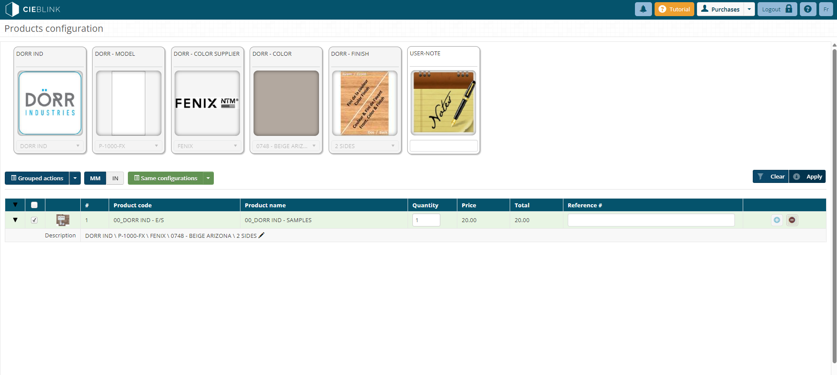Image resolution: width=837 pixels, height=375 pixels.
Task: Collapse all rows via header triangle
Action: 15,205
